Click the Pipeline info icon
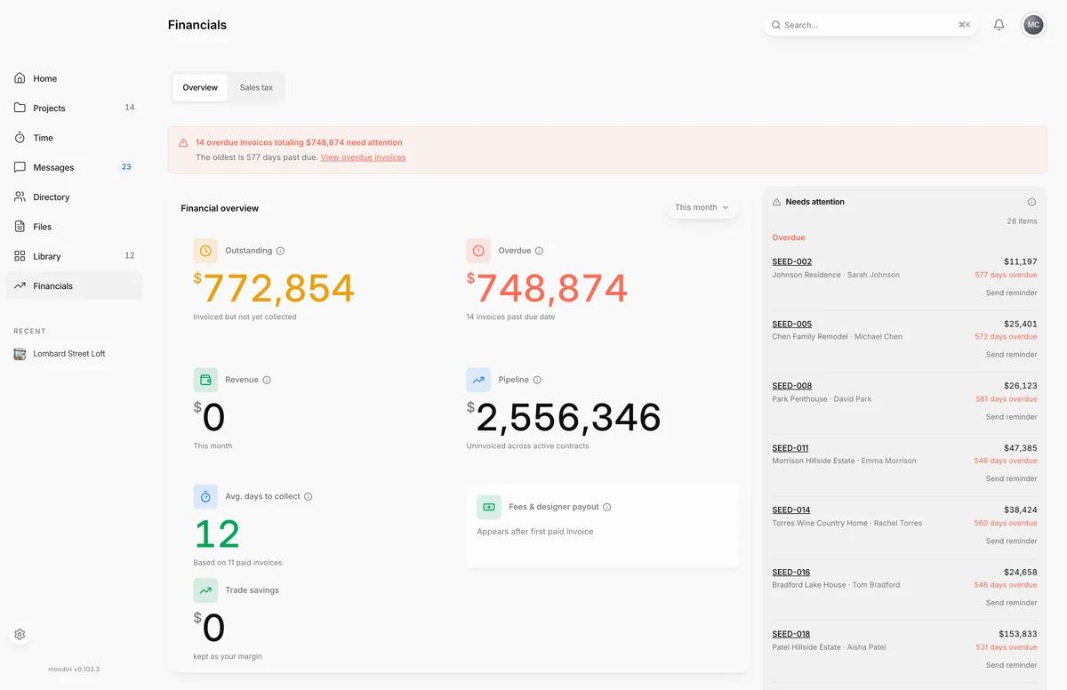The image size is (1067, 690). click(537, 380)
